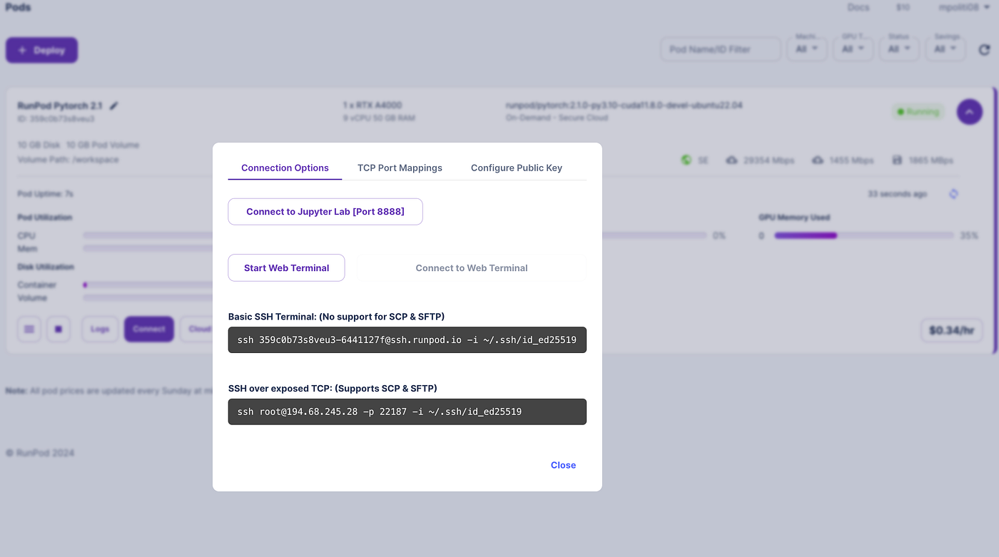Open the Configure Public Key tab
Screen dimensions: 999x557
click(517, 168)
